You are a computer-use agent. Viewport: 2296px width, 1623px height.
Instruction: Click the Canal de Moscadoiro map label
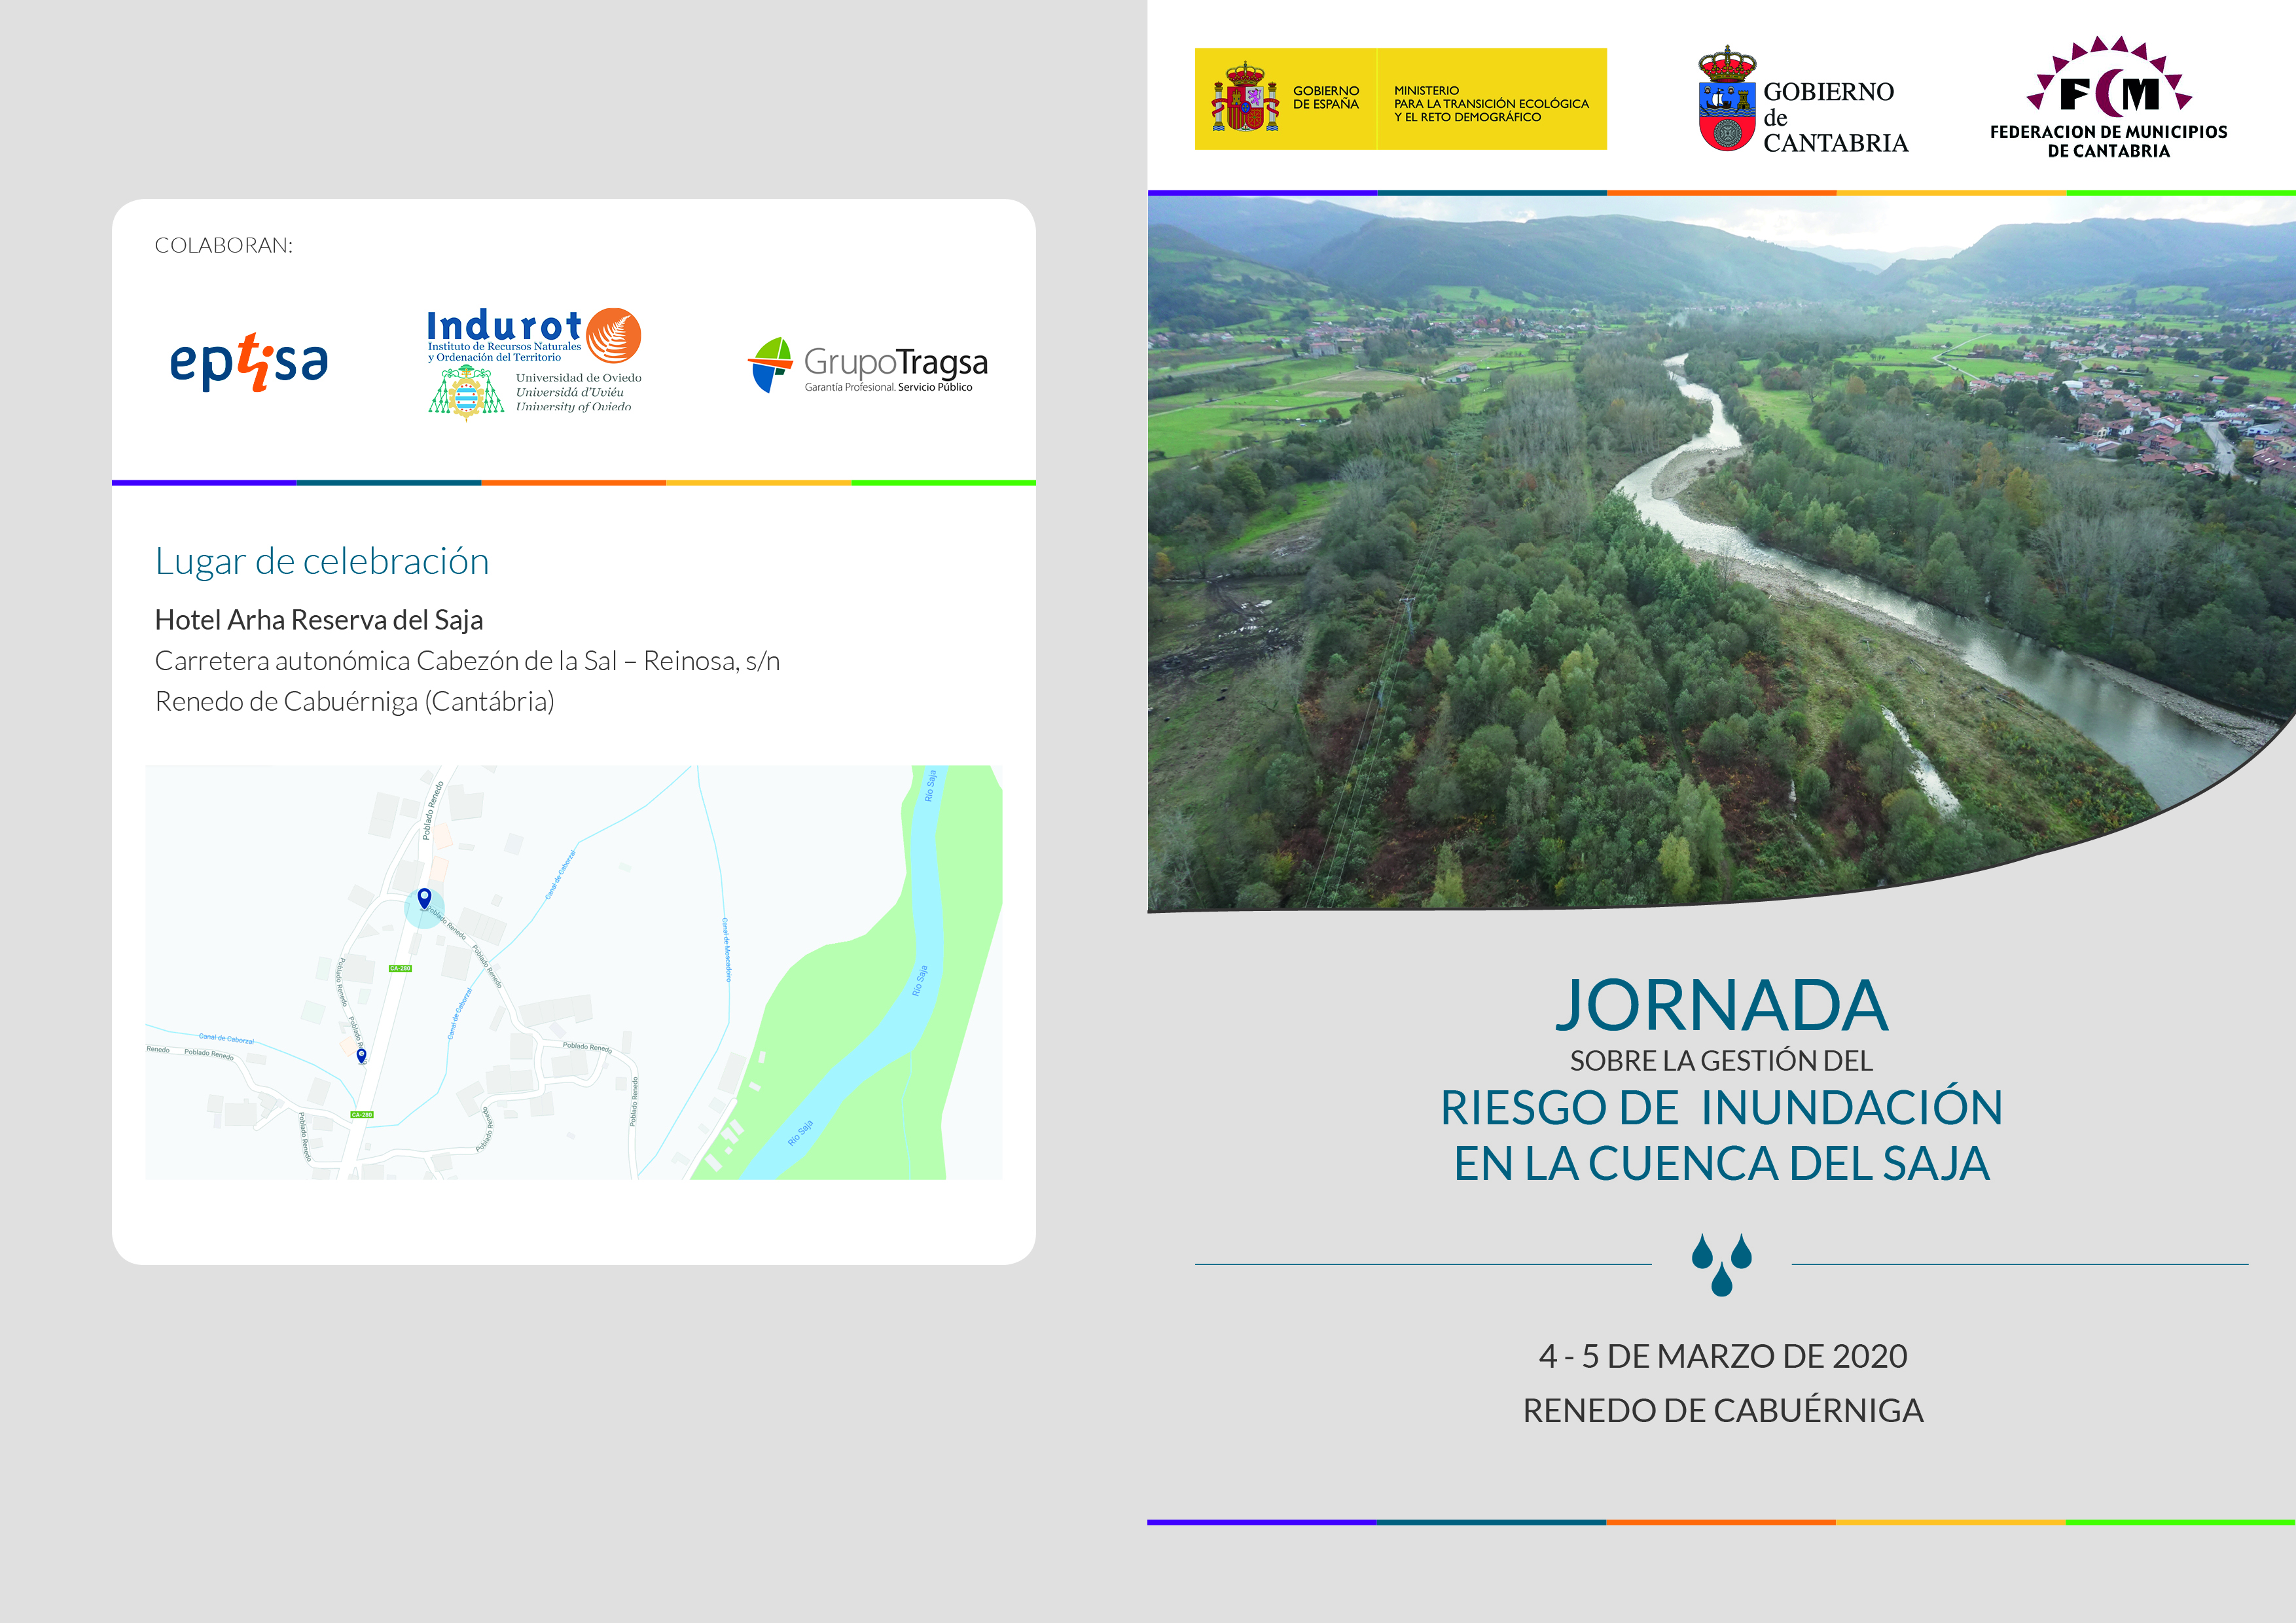pos(727,949)
